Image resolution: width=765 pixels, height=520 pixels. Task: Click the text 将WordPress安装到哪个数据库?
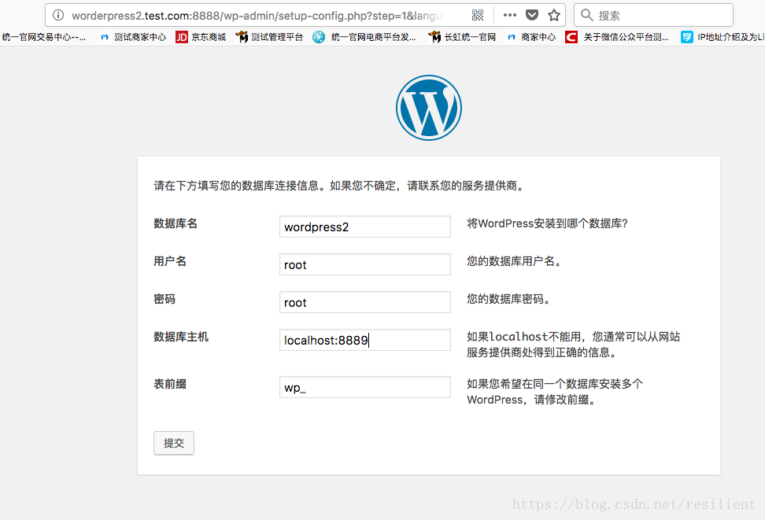coord(548,223)
